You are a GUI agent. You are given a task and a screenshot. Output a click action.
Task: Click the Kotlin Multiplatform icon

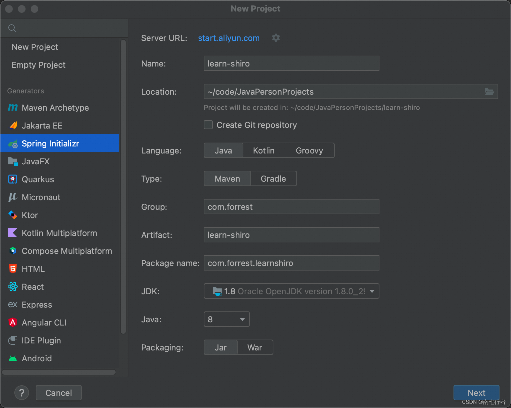13,233
